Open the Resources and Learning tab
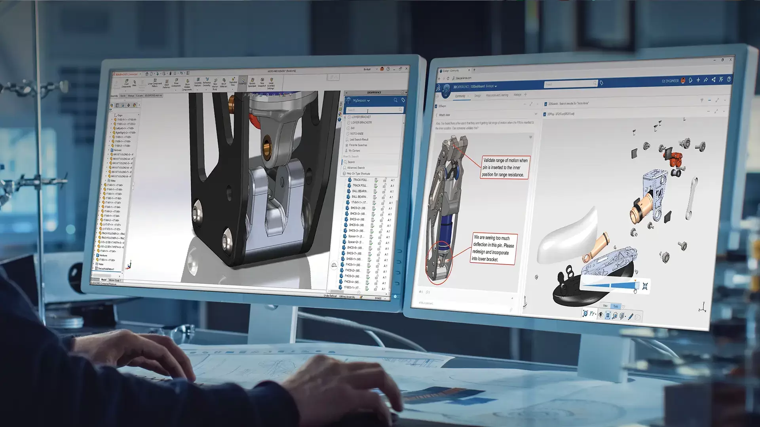Viewport: 760px width, 427px height. (x=497, y=95)
